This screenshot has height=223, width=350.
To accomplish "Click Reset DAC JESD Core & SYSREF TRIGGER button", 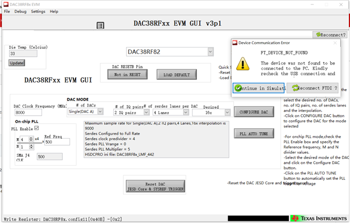I will click(x=155, y=186).
